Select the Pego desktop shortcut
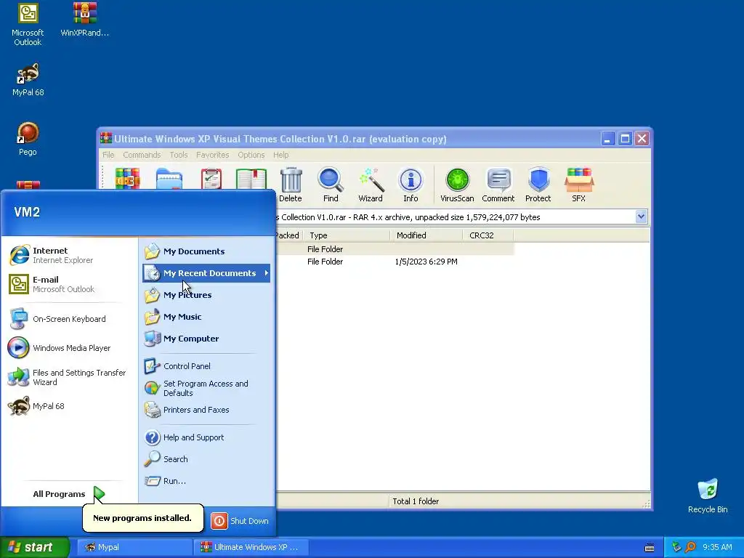 (x=28, y=139)
